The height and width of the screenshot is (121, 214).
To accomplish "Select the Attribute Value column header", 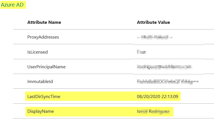I will 154,22.
